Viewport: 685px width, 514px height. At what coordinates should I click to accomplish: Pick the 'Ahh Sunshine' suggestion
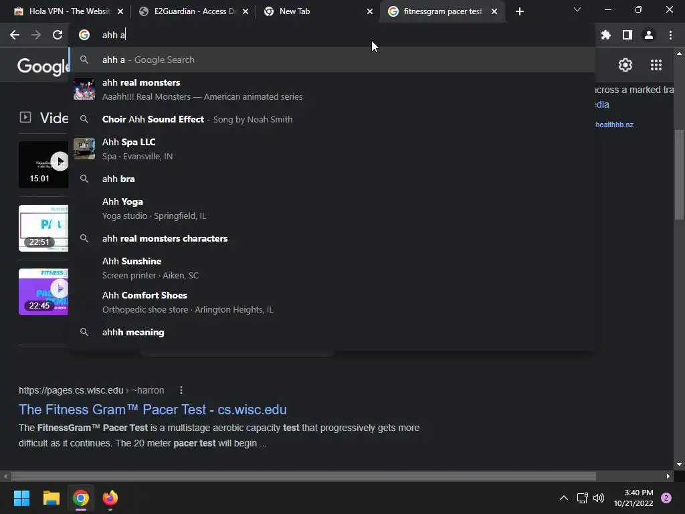point(333,268)
